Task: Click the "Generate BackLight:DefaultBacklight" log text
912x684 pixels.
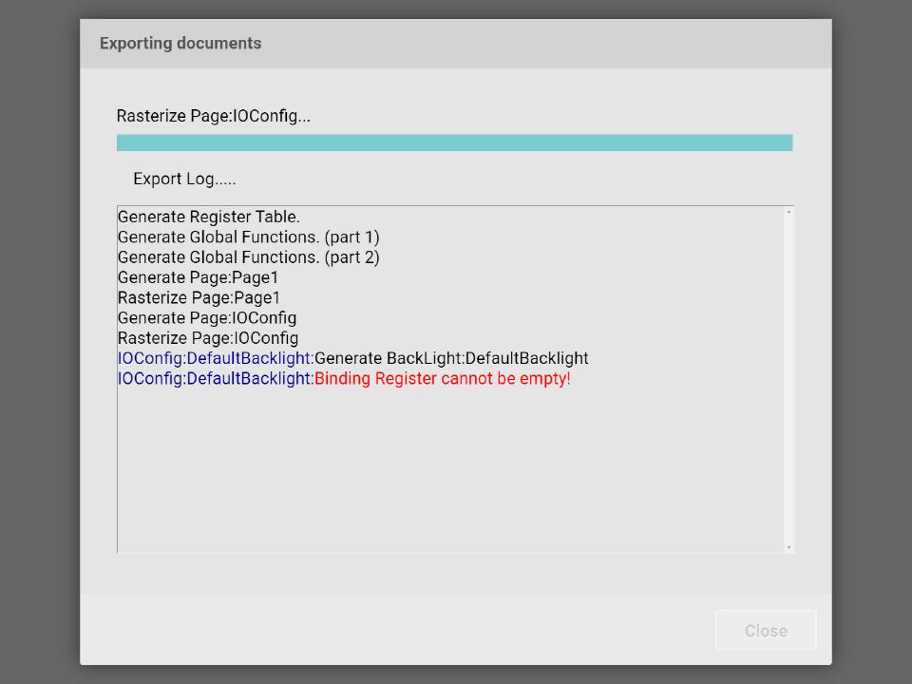Action: click(451, 358)
